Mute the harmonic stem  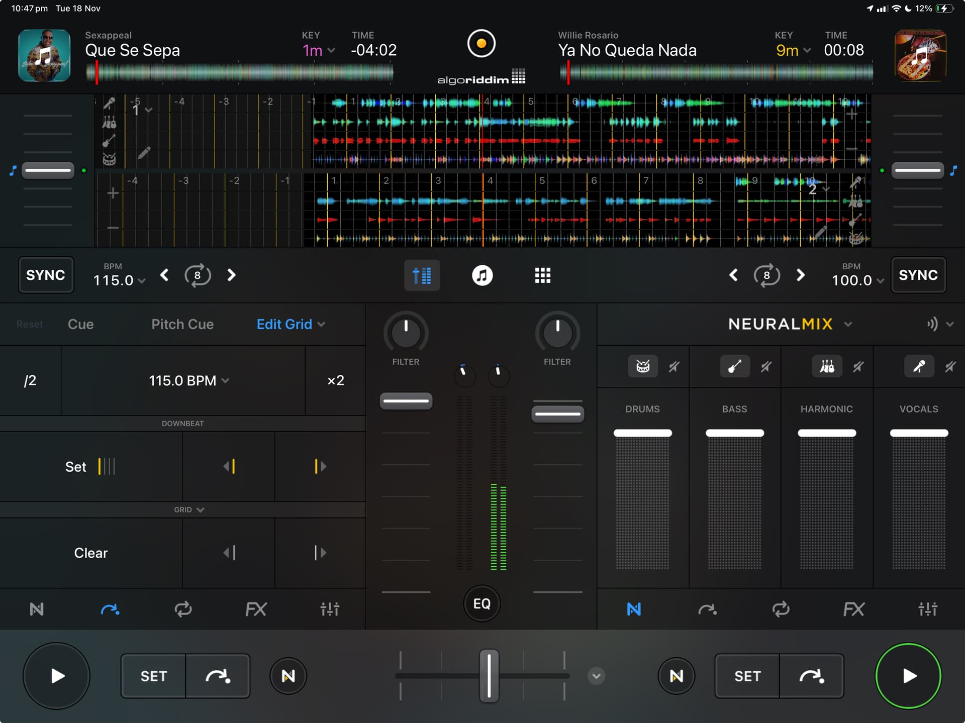tap(858, 367)
